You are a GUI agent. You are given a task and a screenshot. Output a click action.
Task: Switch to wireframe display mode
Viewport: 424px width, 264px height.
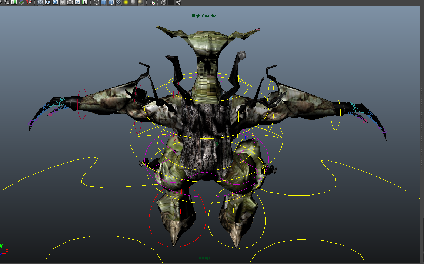pos(96,2)
